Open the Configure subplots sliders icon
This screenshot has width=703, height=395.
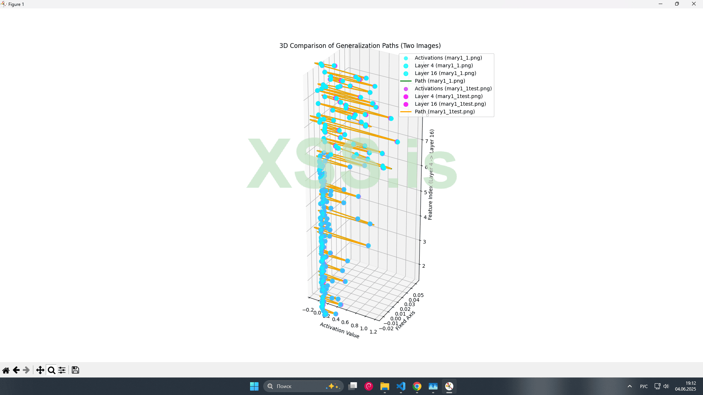pos(62,370)
